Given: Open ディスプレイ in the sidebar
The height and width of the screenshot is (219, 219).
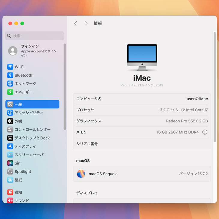Looking at the screenshot, I should (x=25, y=146).
